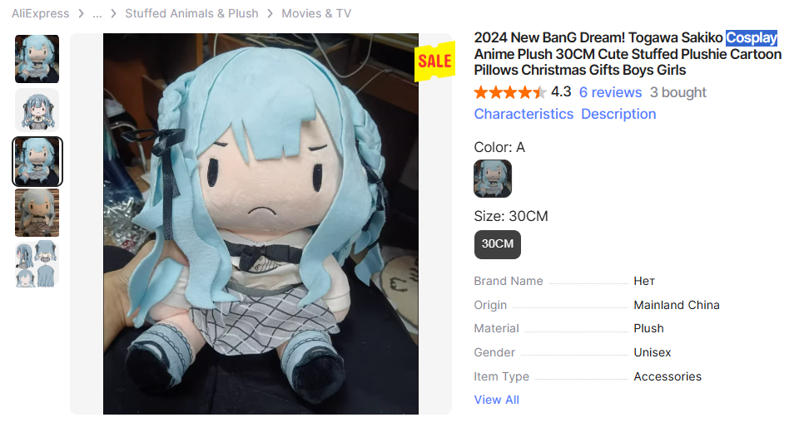Choose Color A swatch
804x442 pixels.
[492, 179]
